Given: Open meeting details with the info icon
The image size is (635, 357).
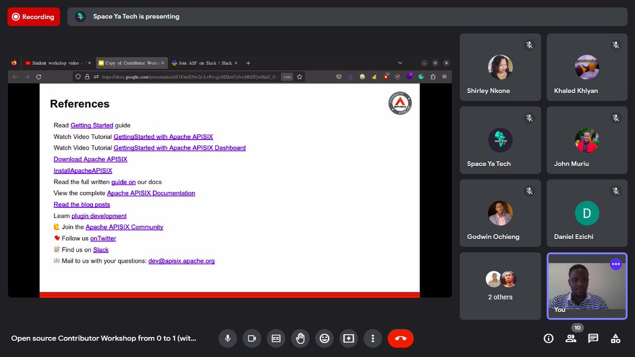Looking at the screenshot, I should (549, 338).
